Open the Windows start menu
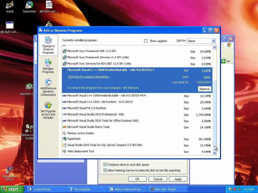The image size is (258, 193). (x=12, y=189)
